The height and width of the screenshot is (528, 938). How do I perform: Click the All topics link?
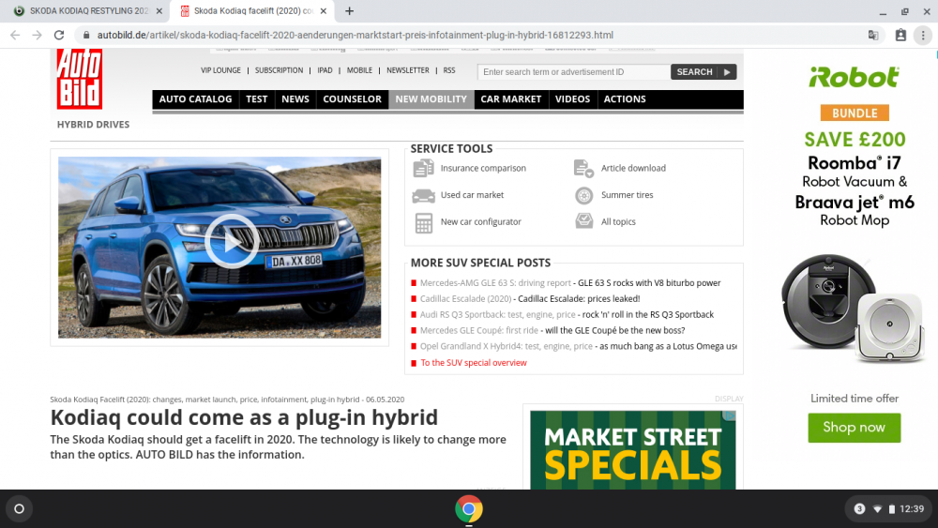(618, 222)
